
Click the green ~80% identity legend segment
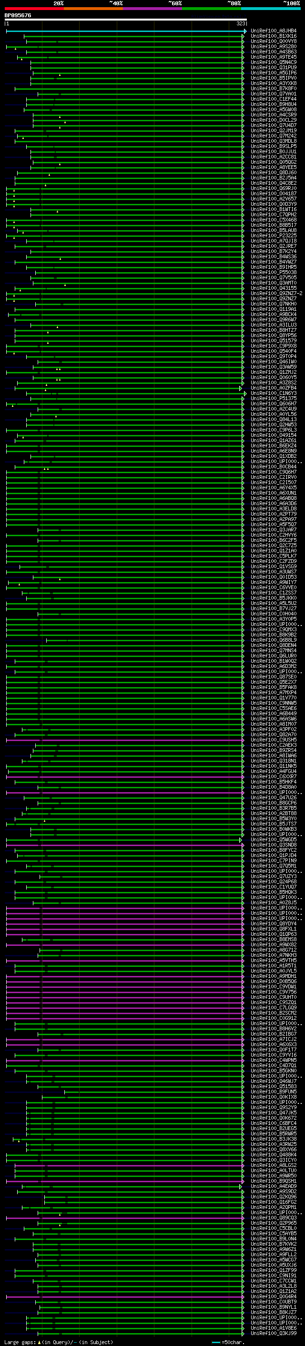pos(212,9)
